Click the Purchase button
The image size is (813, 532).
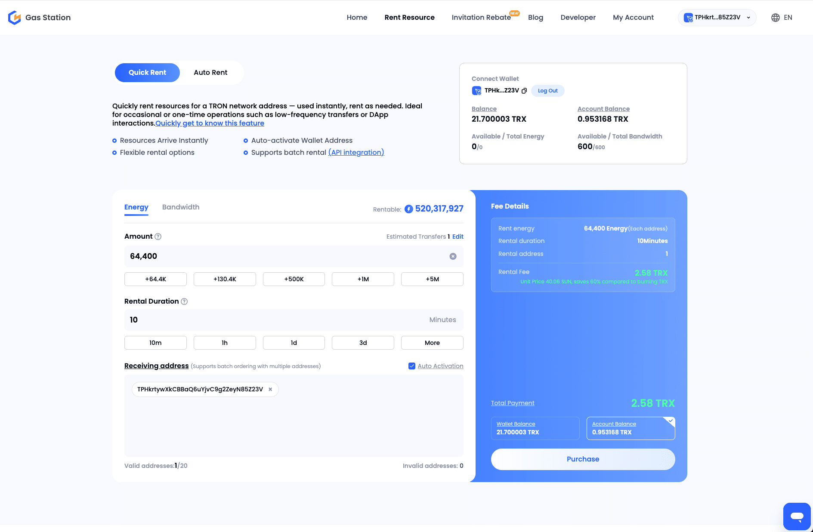583,459
